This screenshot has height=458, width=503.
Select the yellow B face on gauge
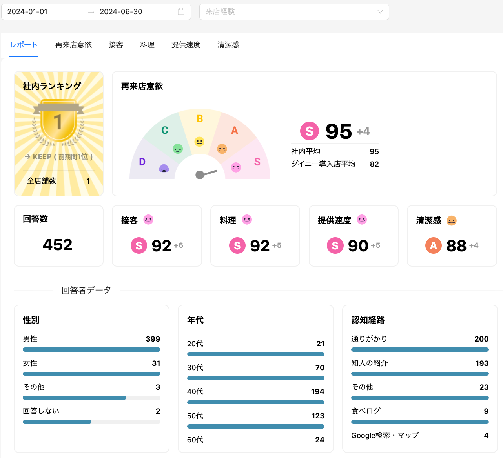(199, 141)
